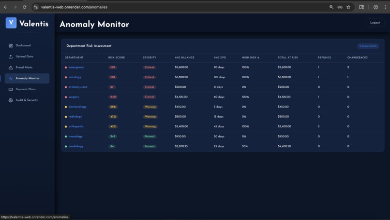Click the DEPARTMENT column header
Screen dimensions: 390x220
tap(74, 57)
